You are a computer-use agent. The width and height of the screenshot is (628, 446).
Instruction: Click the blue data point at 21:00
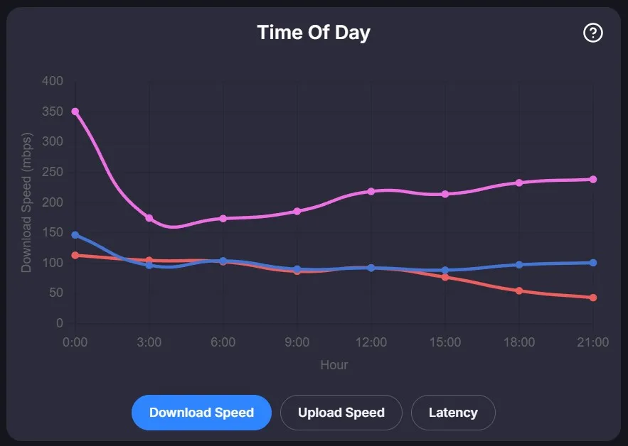[594, 261]
